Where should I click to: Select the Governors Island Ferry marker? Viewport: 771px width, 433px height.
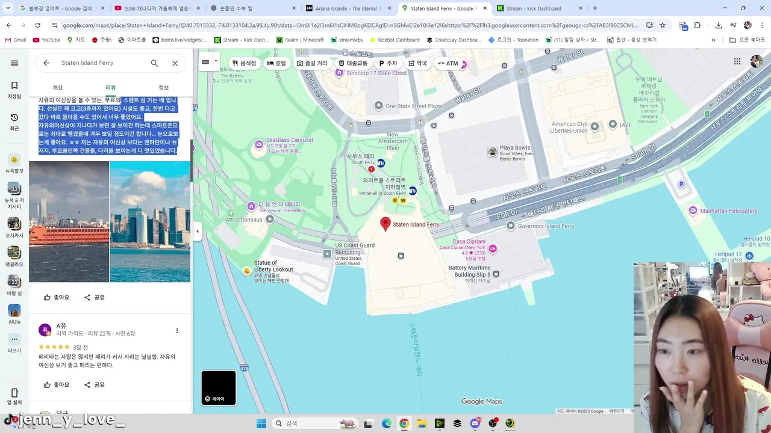pyautogui.click(x=511, y=226)
